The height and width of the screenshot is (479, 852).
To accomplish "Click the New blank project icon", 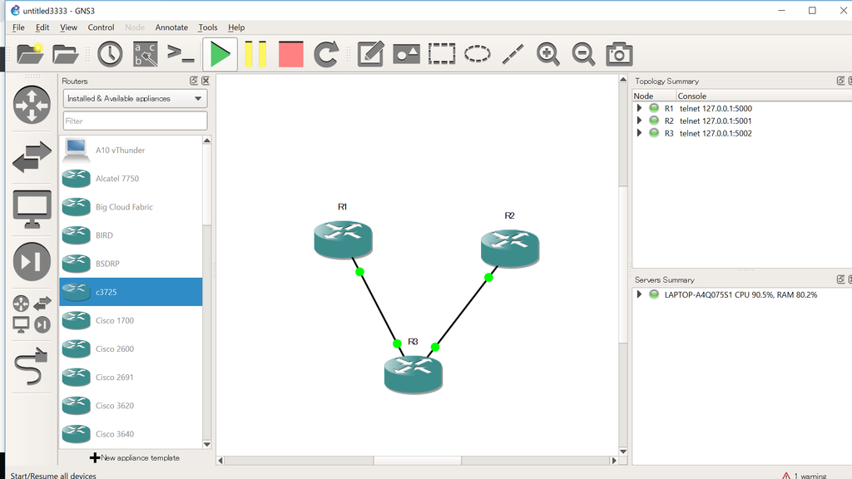I will (30, 54).
